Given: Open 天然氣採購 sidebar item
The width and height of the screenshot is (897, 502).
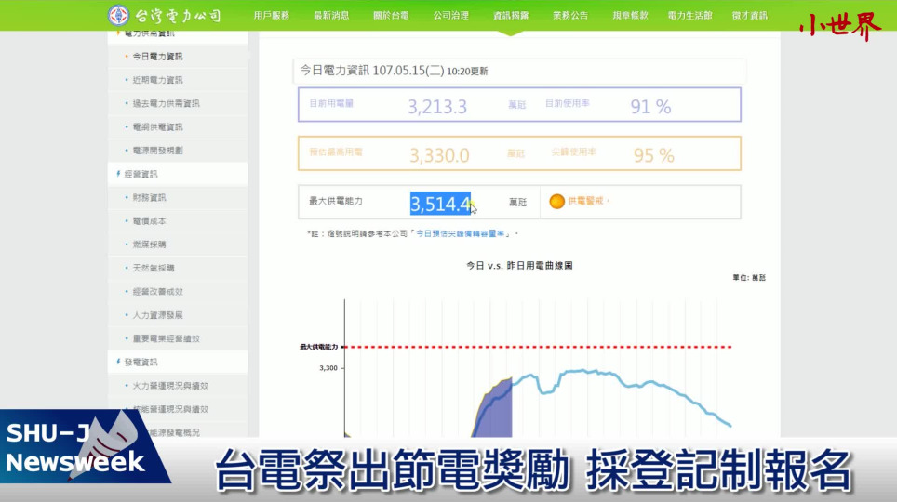Looking at the screenshot, I should 153,268.
